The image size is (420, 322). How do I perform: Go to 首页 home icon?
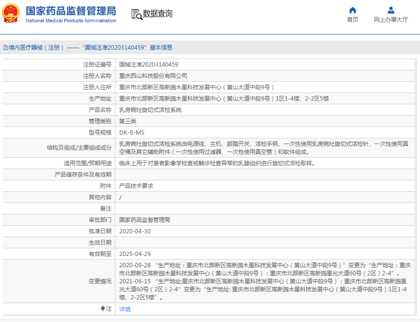[352, 10]
